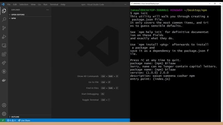Click the Start Debugging hint

point(90,94)
